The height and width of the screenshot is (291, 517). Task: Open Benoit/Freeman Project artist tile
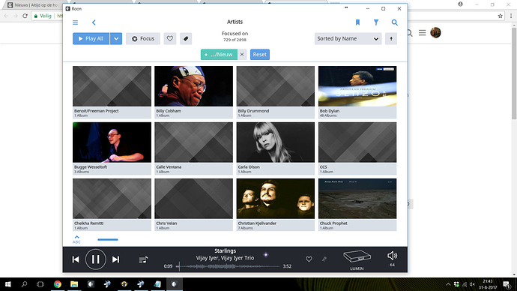tap(112, 92)
